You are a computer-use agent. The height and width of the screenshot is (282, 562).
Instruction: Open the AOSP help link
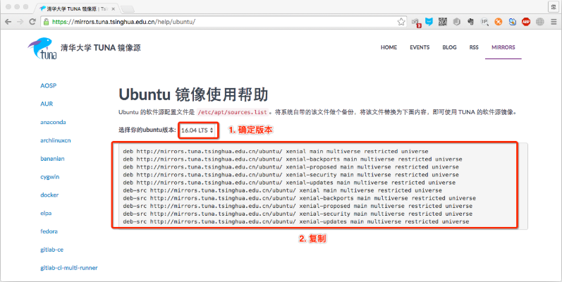pos(49,85)
